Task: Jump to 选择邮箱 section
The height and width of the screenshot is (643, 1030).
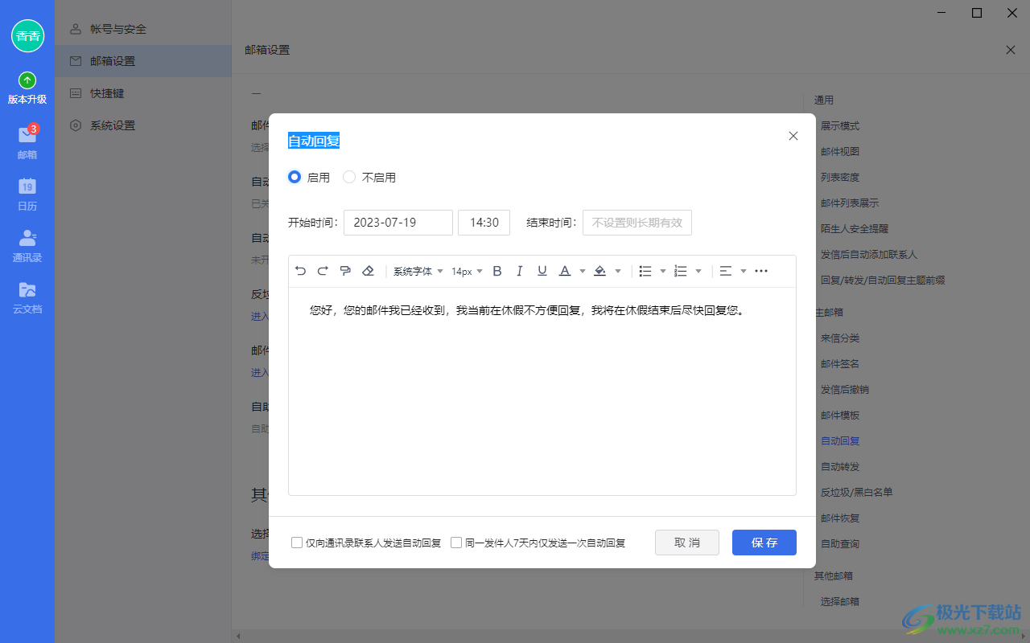Action: click(840, 602)
